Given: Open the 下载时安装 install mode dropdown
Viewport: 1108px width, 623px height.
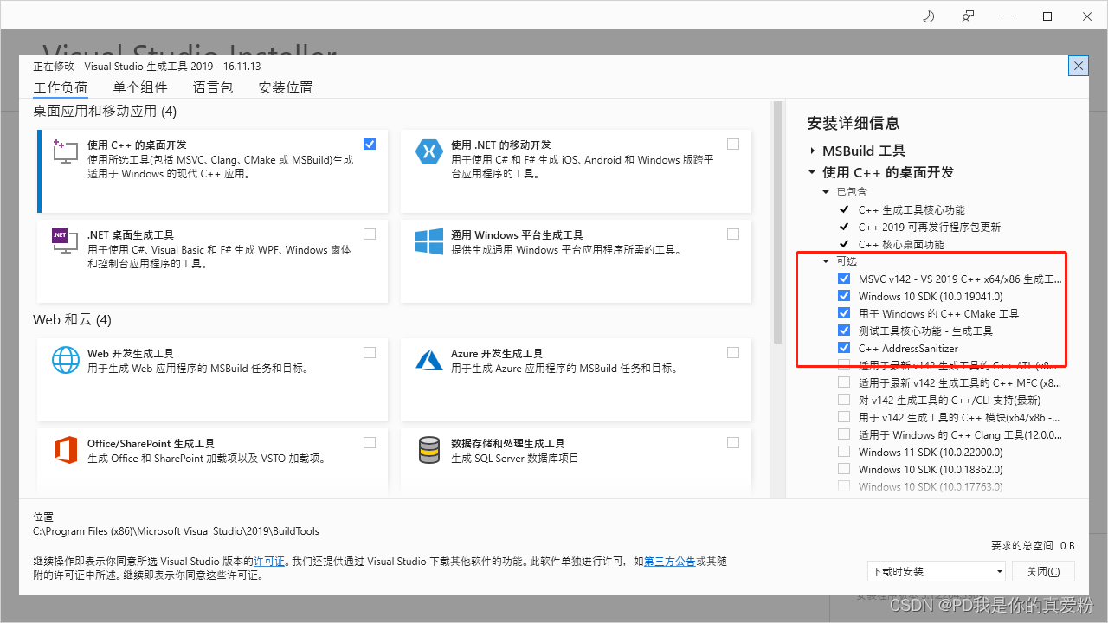Looking at the screenshot, I should tap(937, 571).
